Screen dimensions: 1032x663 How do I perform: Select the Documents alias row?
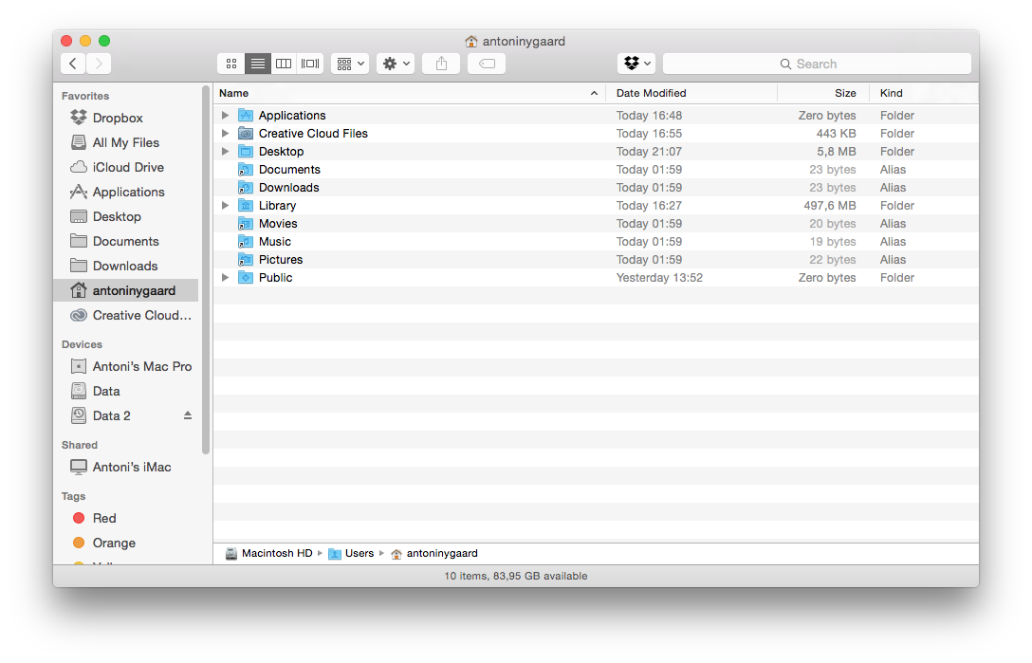[x=596, y=170]
